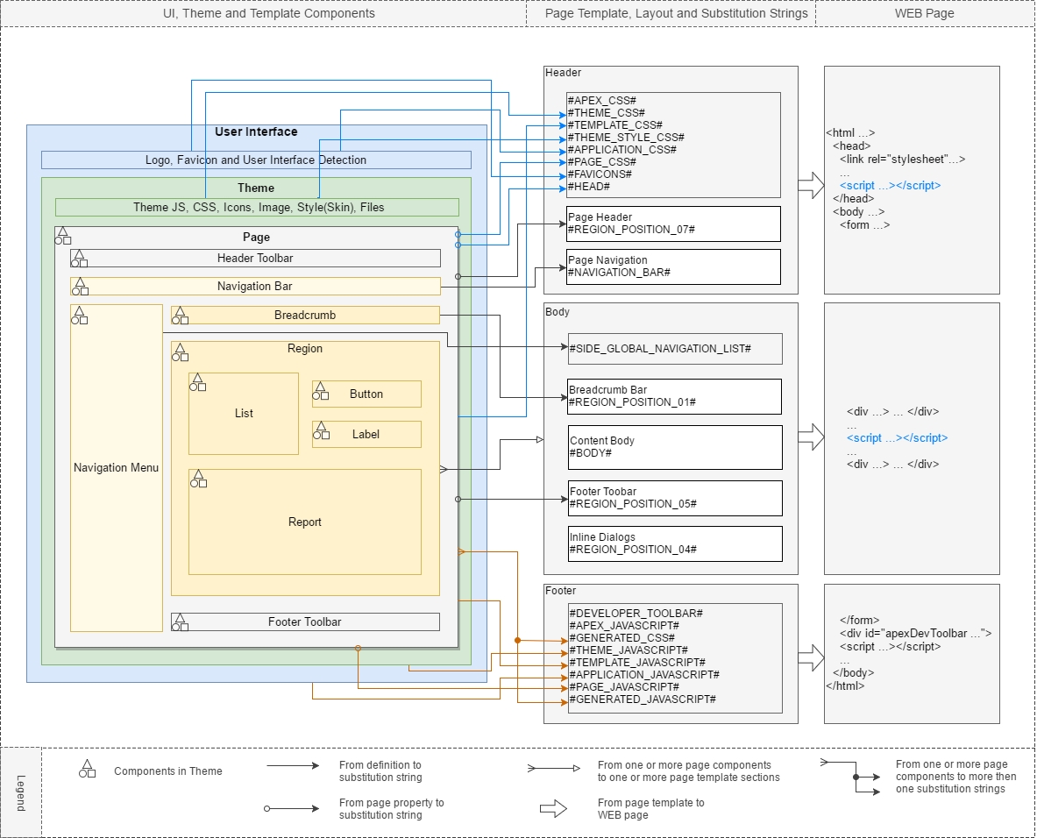Select the Header Toolbar label
The width and height of the screenshot is (1037, 838).
[x=255, y=258]
